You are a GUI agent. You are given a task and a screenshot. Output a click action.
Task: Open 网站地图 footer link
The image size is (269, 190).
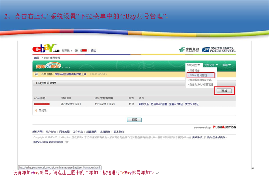coord(64,132)
